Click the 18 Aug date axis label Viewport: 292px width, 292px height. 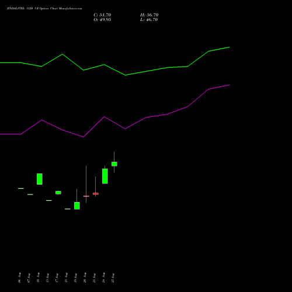coord(66,277)
